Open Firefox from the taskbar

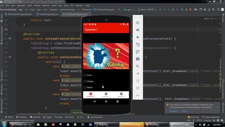point(53,125)
